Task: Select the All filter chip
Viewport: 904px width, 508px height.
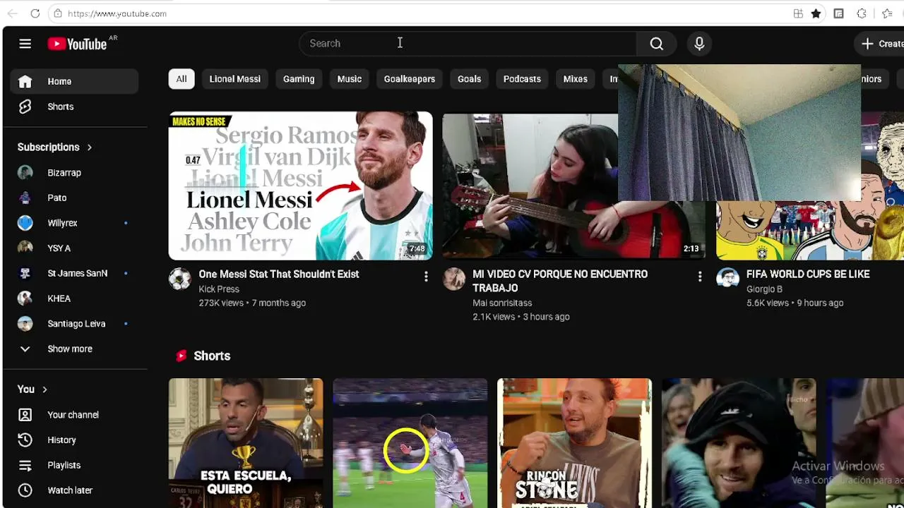Action: [182, 79]
